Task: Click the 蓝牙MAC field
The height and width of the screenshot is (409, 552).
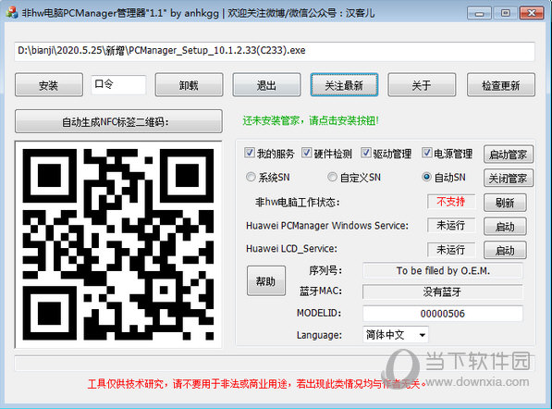Action: (443, 291)
